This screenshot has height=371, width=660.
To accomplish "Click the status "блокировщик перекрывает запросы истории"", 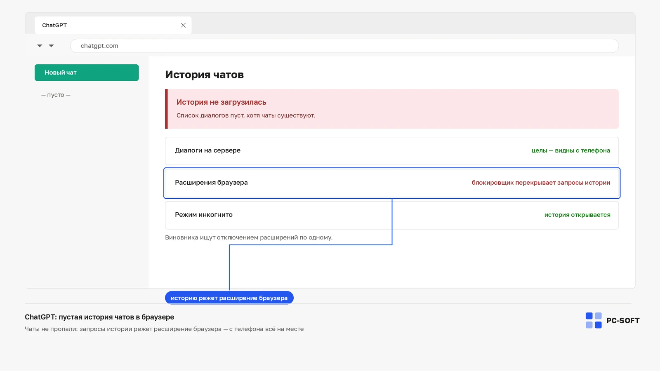I will click(541, 183).
